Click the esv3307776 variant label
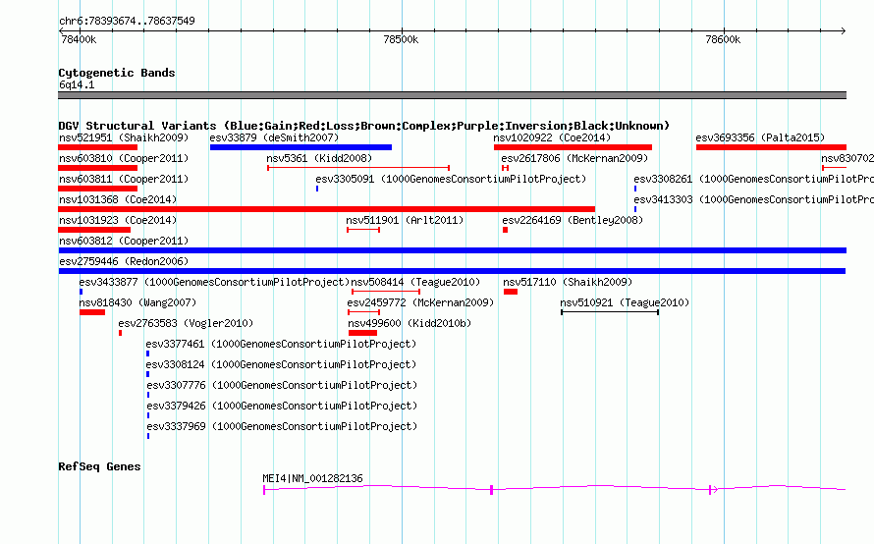 point(282,385)
